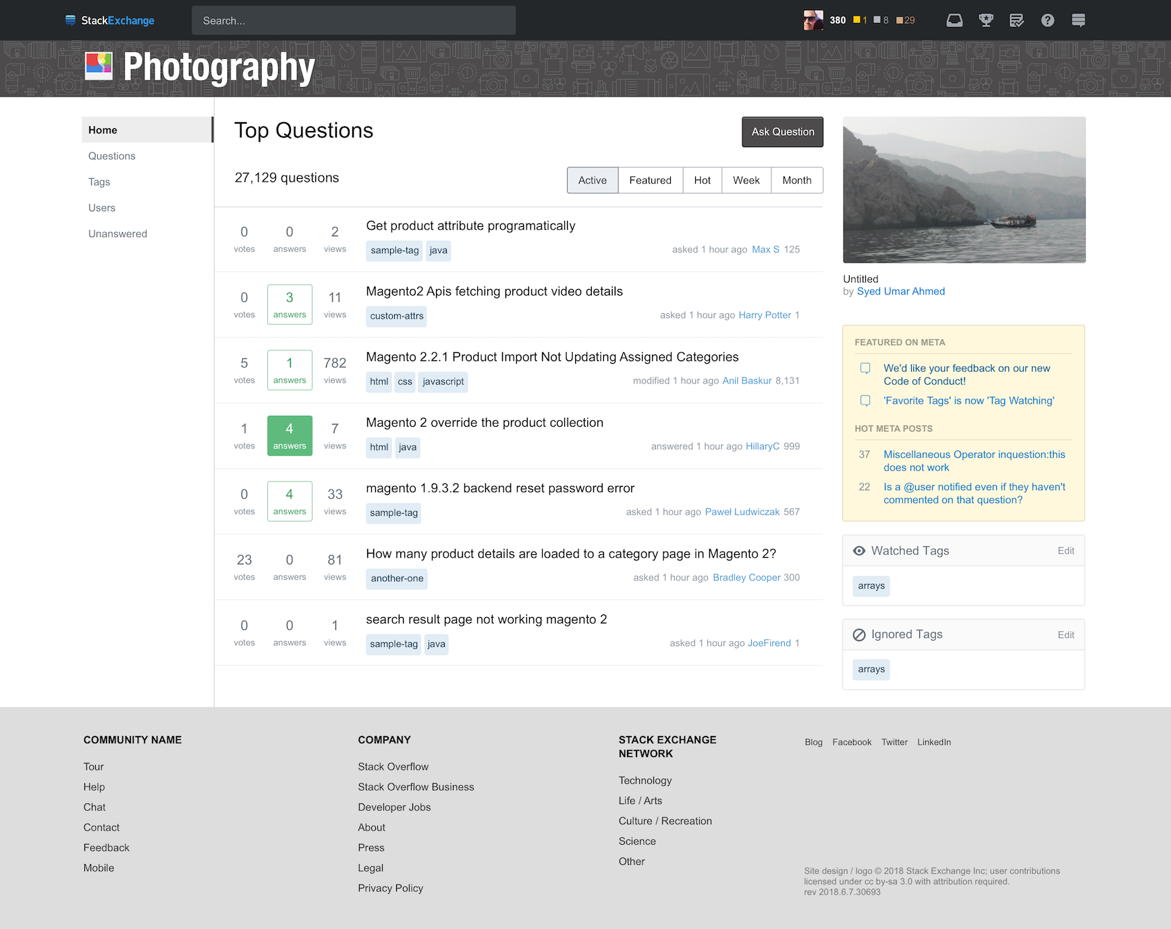The width and height of the screenshot is (1171, 929).
Task: Open Tour in the footer
Action: tap(94, 767)
